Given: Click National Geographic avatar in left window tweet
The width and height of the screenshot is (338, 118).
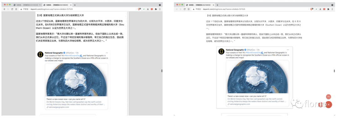Looking at the screenshot, I should 40,54.
